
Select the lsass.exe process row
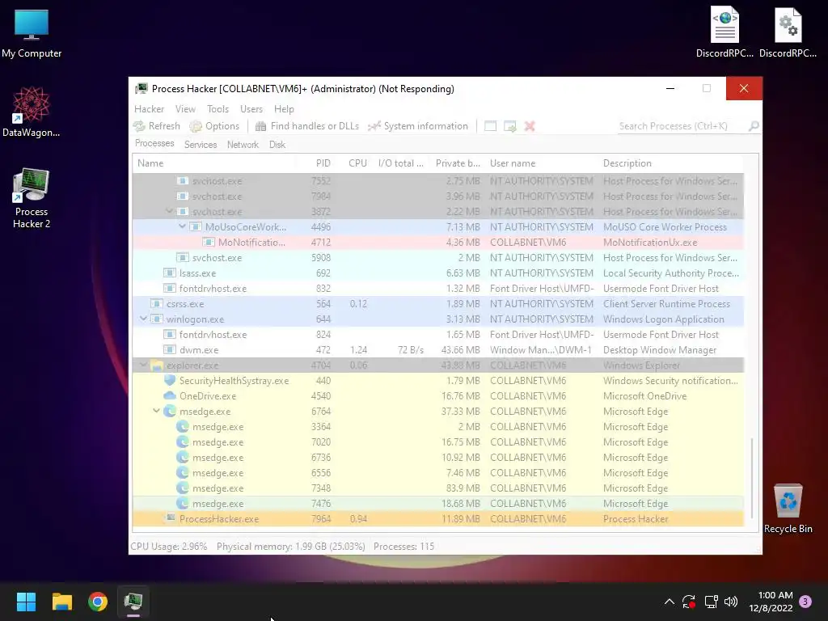pos(438,273)
